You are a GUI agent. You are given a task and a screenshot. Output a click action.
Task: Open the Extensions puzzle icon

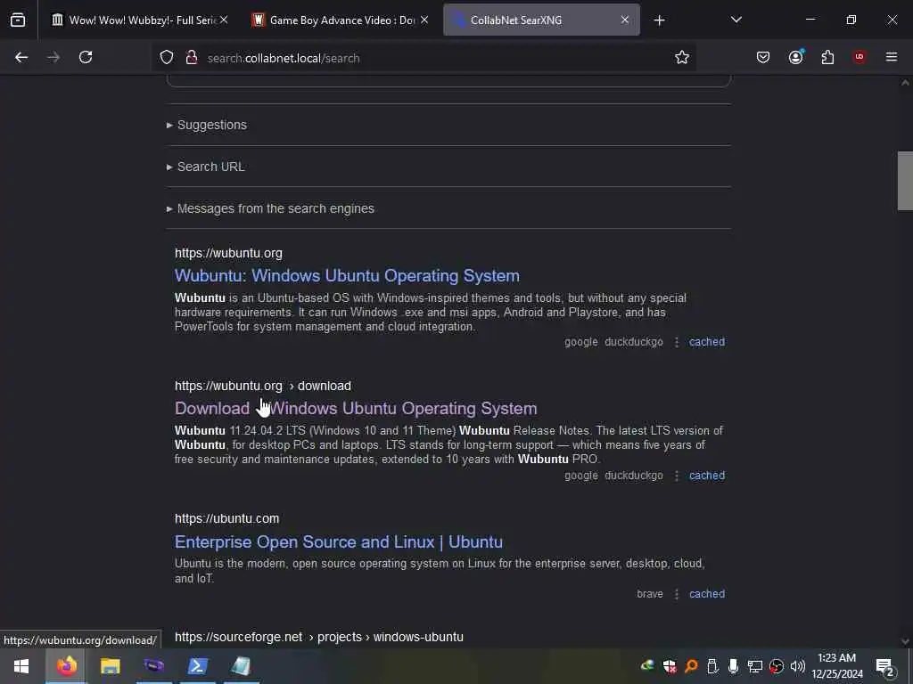827,57
